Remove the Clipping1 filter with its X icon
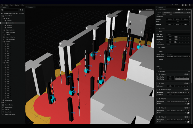The image size is (193, 128). [189, 99]
